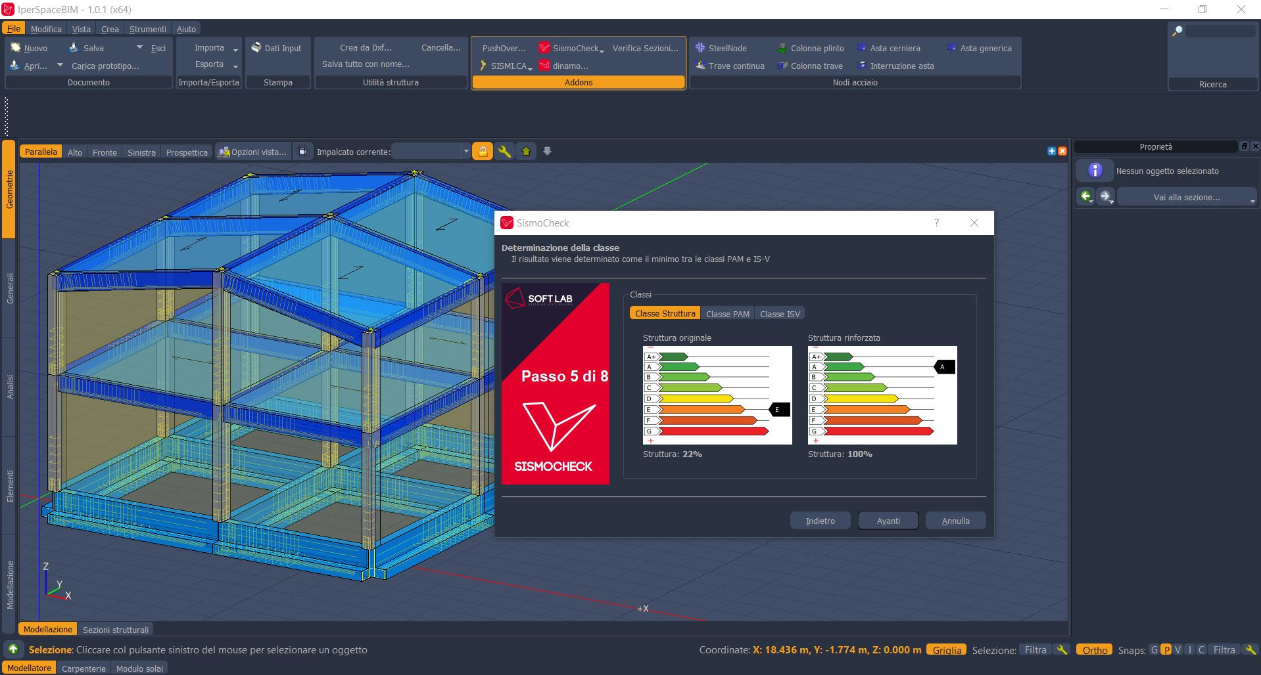Toggle the I snap

click(1190, 649)
